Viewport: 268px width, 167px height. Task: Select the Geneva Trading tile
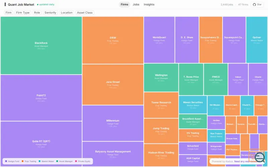coord(242,125)
